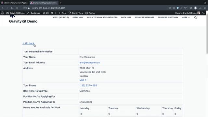Open the comments bubble in admin bar

click(x=53, y=13)
